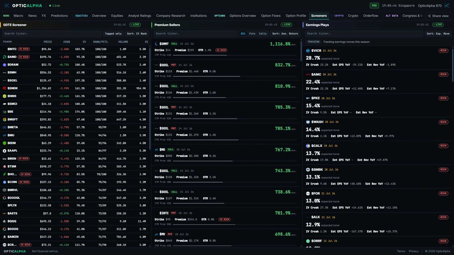Click the ITM Prob bar on the $SOXL $133 put
The width and height of the screenshot is (454, 255).
coord(234,76)
